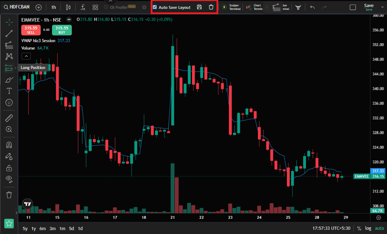Select the trend line drawing tool
The image size is (387, 234).
coord(9,33)
